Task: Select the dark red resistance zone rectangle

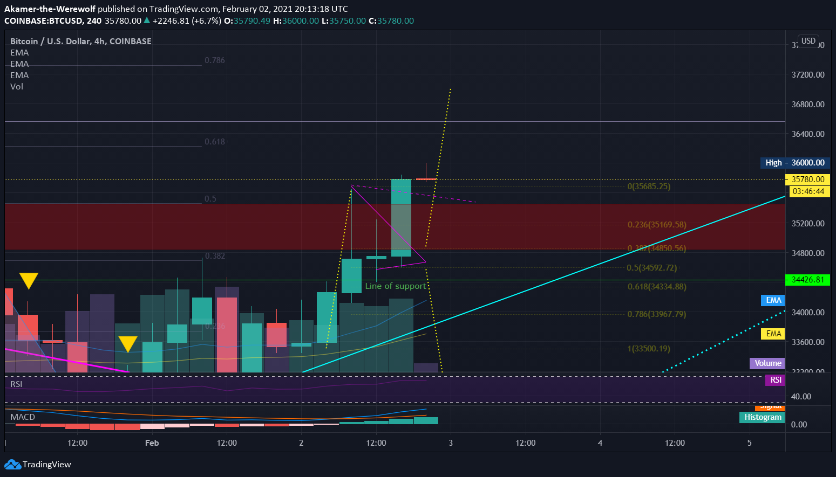Action: point(395,227)
